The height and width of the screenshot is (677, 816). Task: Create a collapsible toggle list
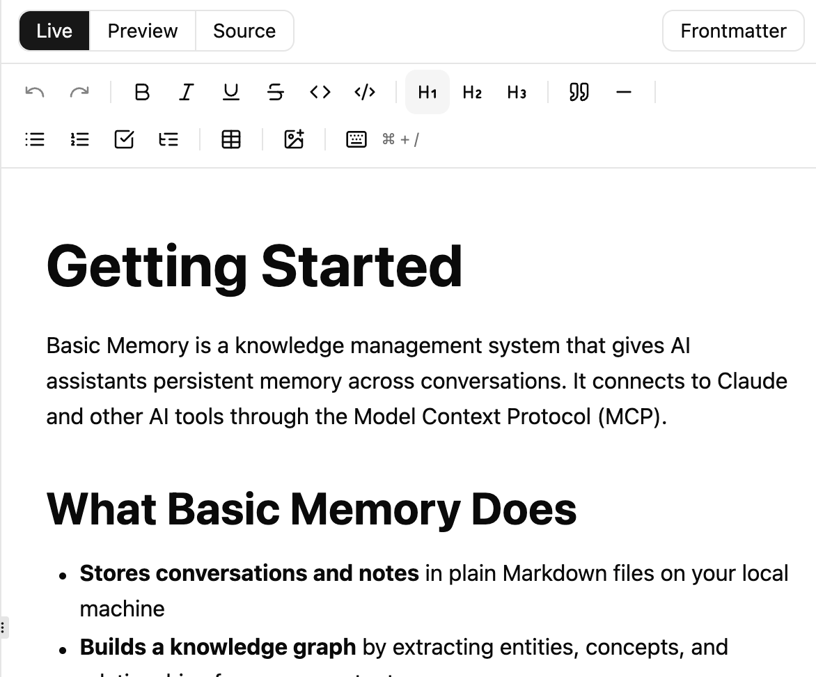pos(168,139)
